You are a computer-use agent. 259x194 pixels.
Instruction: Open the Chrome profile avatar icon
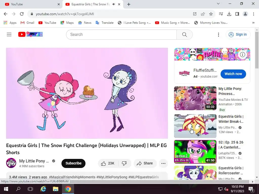click(x=245, y=14)
